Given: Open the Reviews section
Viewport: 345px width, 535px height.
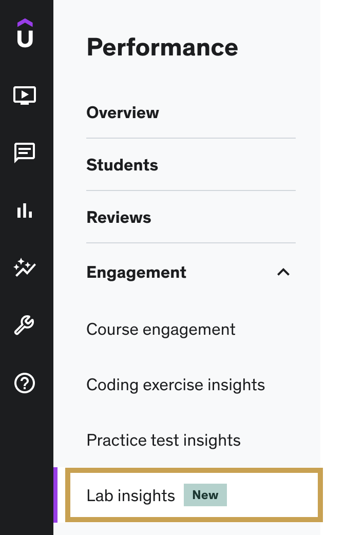Looking at the screenshot, I should tap(119, 217).
